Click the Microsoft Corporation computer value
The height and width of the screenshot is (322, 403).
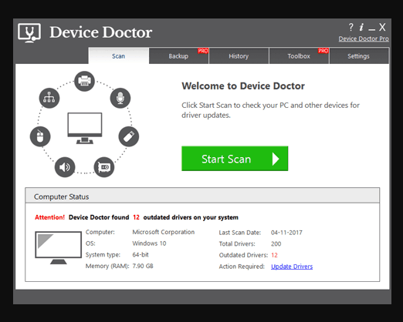pos(164,232)
